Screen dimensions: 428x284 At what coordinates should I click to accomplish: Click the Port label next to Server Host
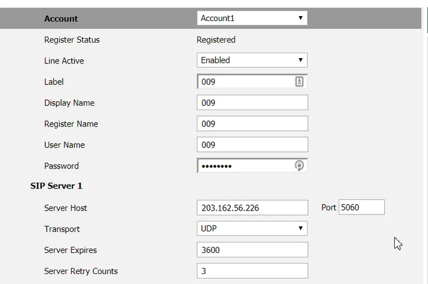coord(329,207)
